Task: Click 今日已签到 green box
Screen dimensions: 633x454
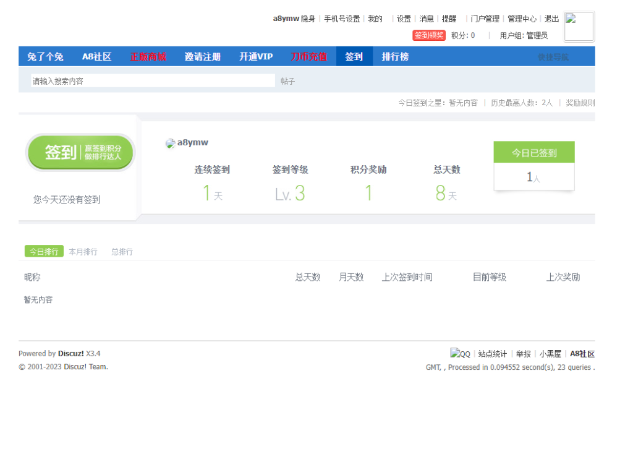Action: (533, 152)
